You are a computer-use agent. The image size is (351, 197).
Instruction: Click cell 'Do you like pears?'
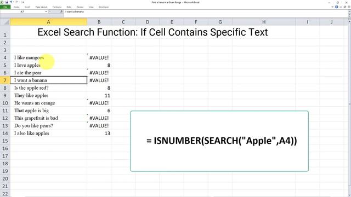[49, 125]
